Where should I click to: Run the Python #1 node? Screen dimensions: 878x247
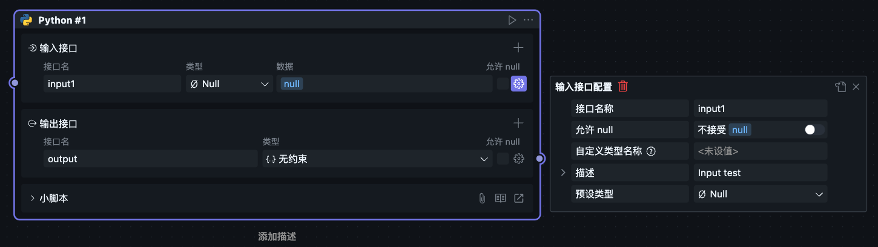[x=512, y=20]
